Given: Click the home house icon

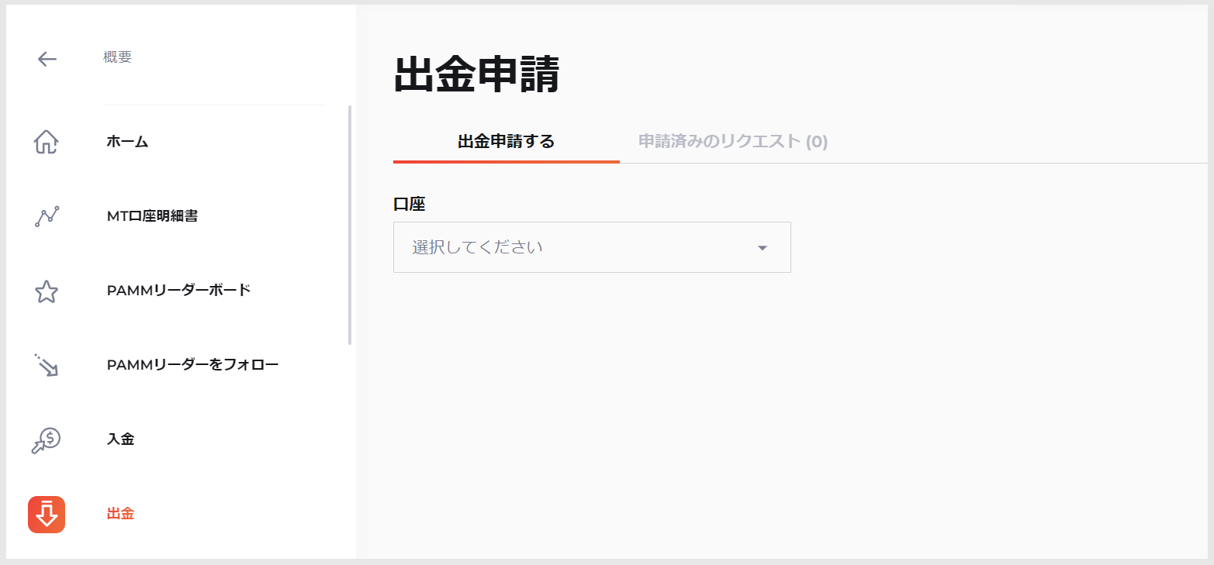Looking at the screenshot, I should (x=47, y=143).
